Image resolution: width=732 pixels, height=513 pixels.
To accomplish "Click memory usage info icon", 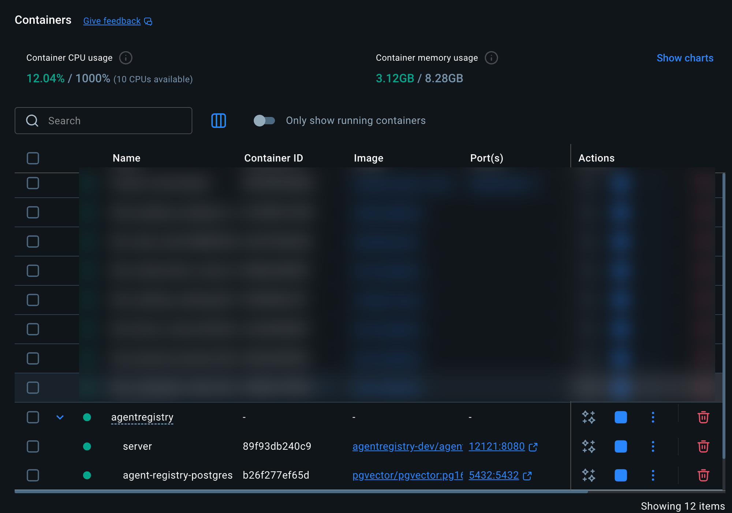I will point(491,58).
